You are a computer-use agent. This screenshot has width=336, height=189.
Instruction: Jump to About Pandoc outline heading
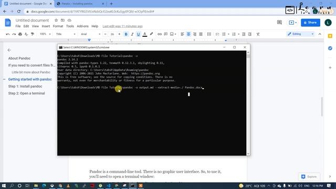click(x=19, y=58)
